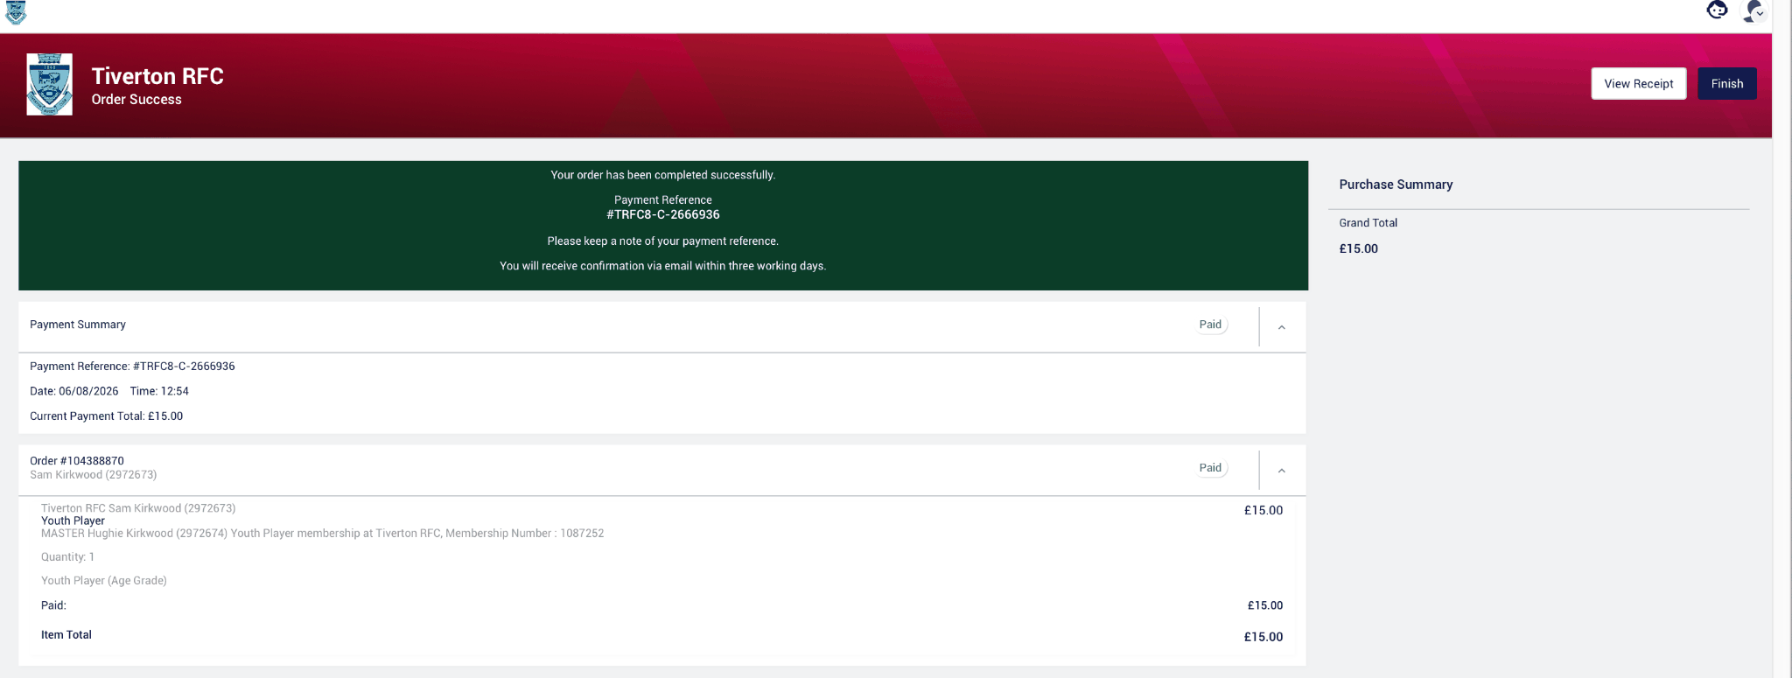Collapse the Payment Summary section chevron
This screenshot has width=1792, height=678.
[x=1281, y=327]
